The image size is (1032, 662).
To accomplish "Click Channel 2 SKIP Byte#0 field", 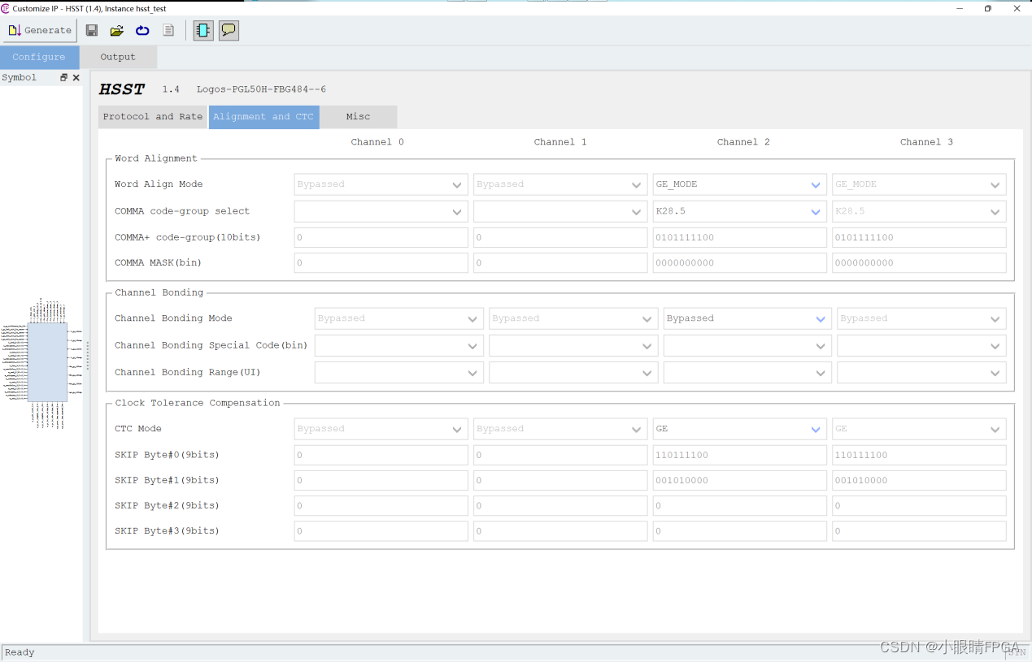I will point(739,455).
